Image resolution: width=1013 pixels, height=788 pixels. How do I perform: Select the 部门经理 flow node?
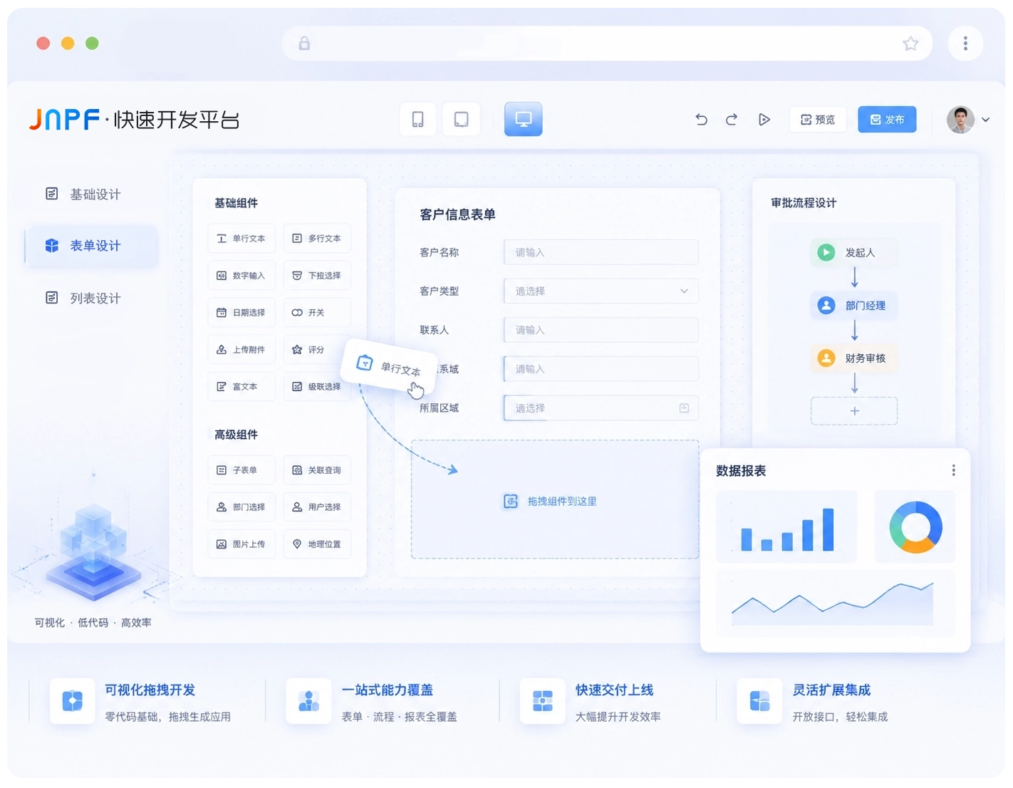tap(853, 306)
